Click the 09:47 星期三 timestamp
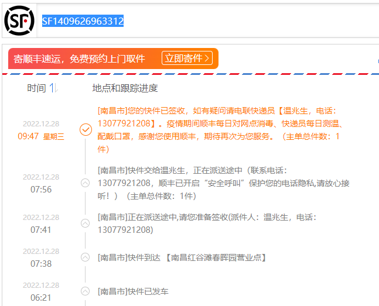Image resolution: width=379 pixels, height=306 pixels. click(41, 136)
